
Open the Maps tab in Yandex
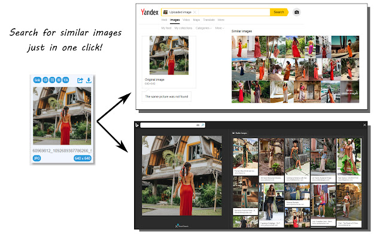point(196,20)
